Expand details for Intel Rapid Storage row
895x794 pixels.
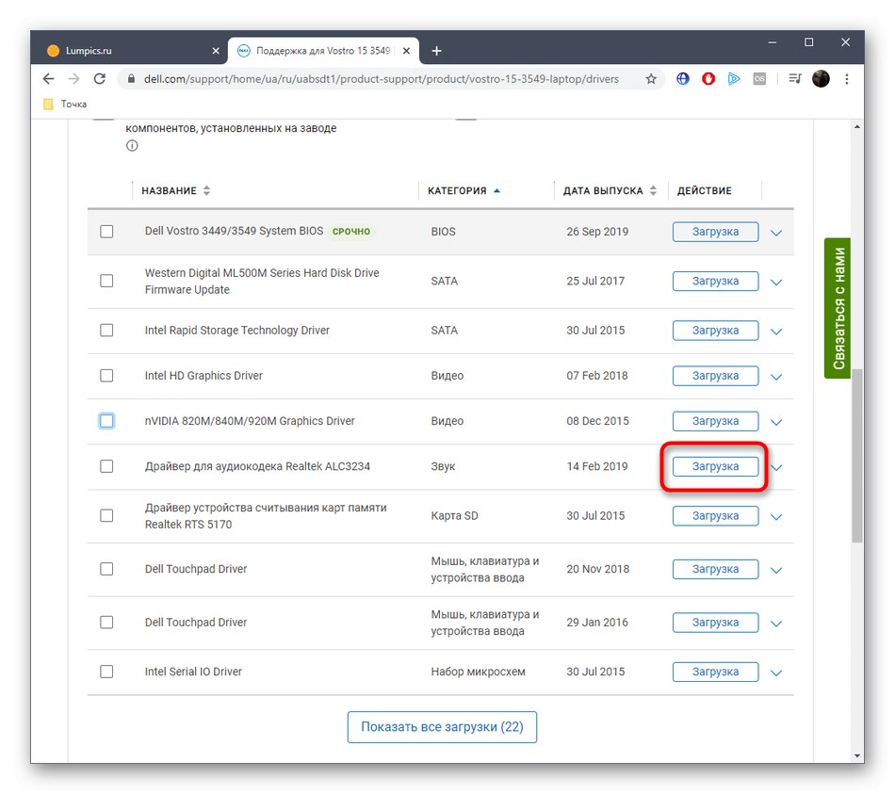tap(776, 332)
